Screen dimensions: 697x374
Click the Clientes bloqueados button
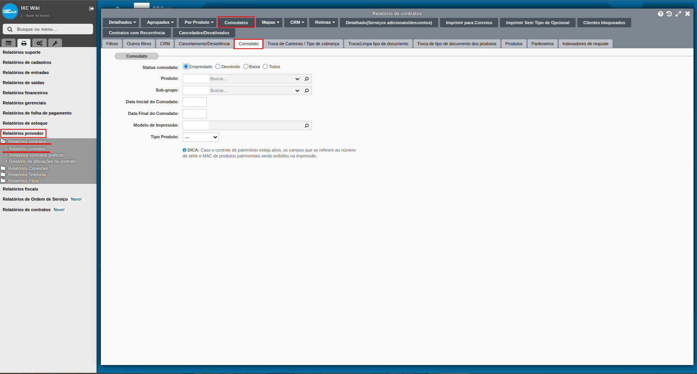click(604, 23)
